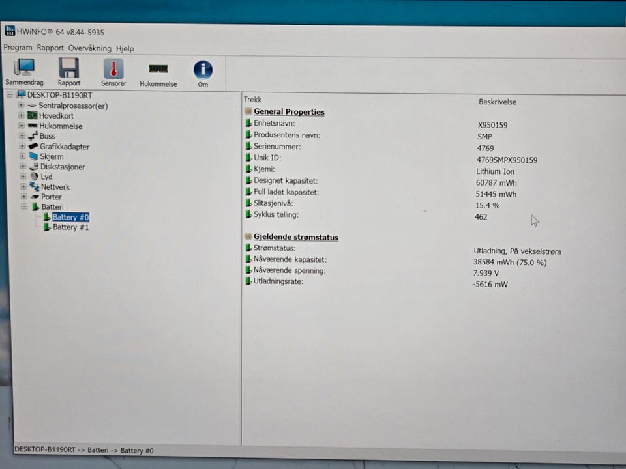Click the Produsentens navn value SMP

pyautogui.click(x=484, y=137)
